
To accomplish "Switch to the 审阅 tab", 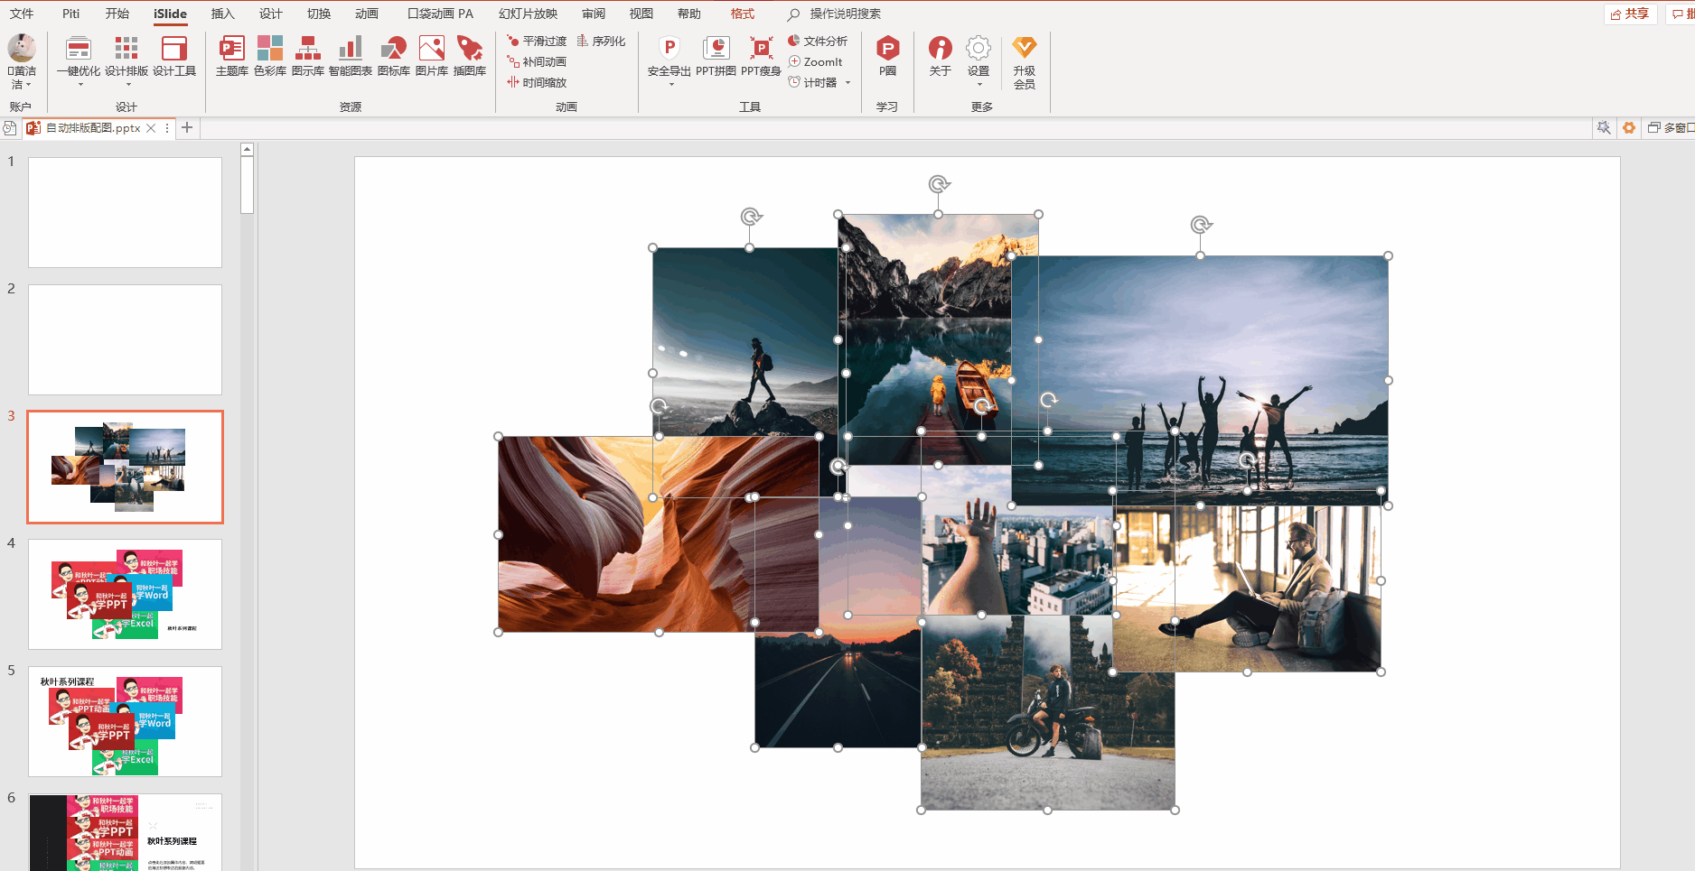I will (x=594, y=14).
